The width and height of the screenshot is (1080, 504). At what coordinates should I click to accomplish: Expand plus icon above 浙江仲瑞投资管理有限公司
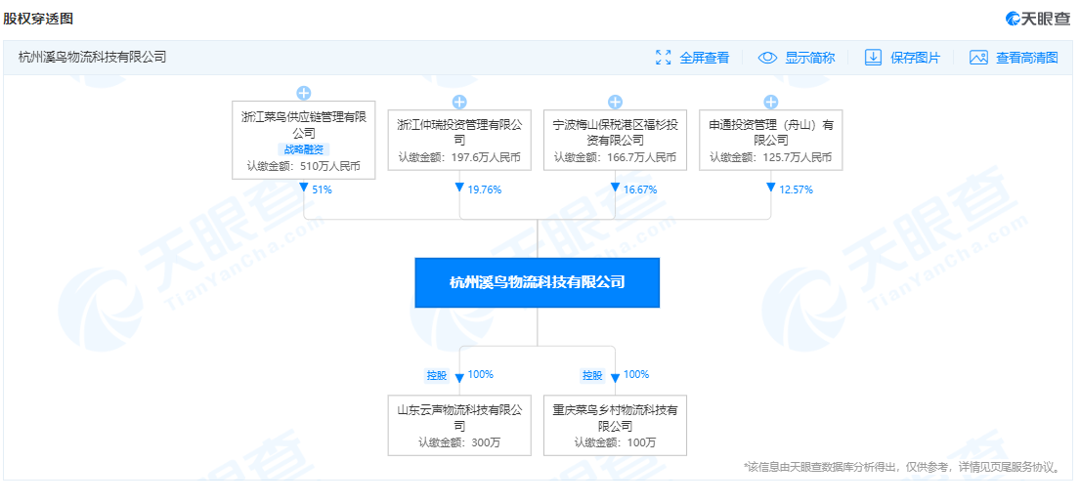[459, 102]
